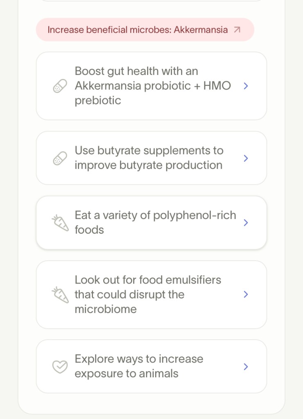The width and height of the screenshot is (303, 419).
Task: Click the 'Increase beneficial microbes: Akkermansia' label
Action: (138, 30)
